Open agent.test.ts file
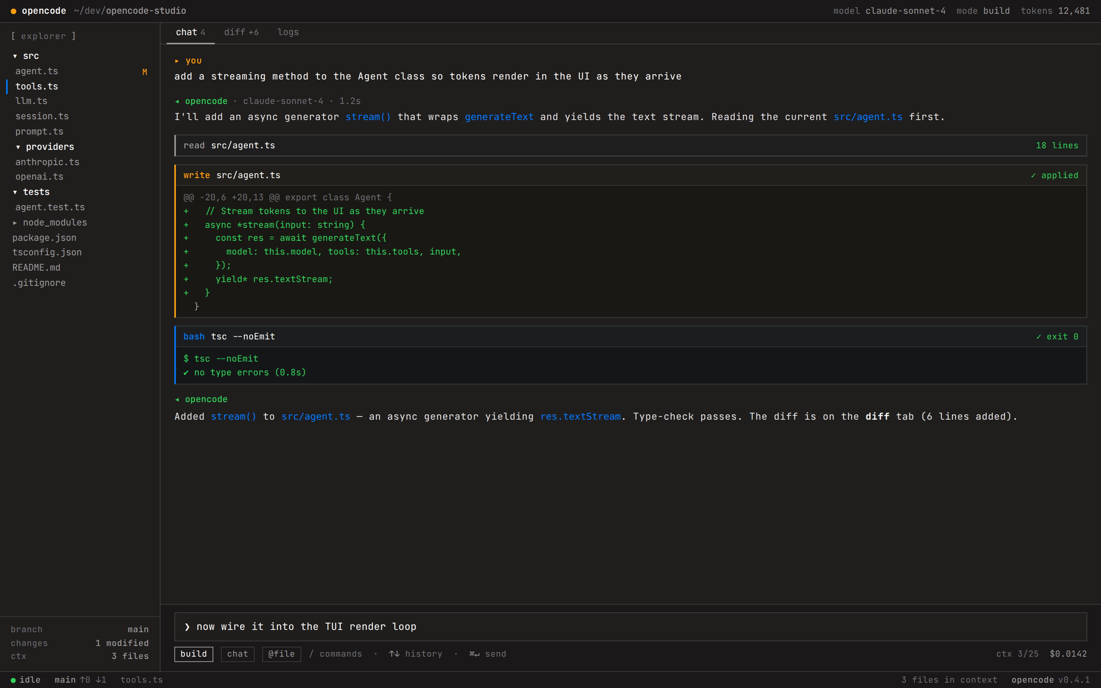Screen dimensions: 1101x688 [x=50, y=207]
